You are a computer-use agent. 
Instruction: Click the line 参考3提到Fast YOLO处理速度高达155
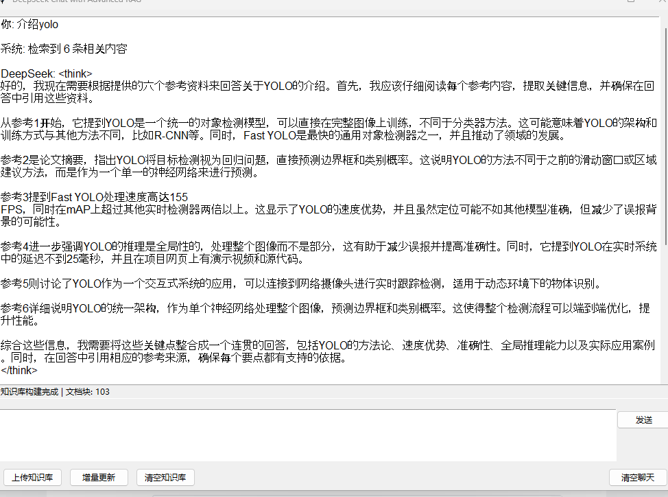click(94, 197)
